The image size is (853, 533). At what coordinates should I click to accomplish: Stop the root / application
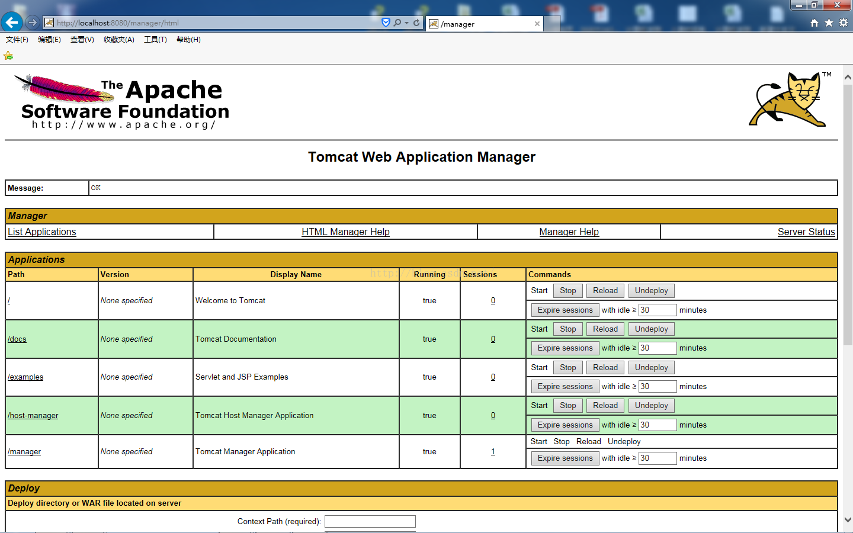568,291
